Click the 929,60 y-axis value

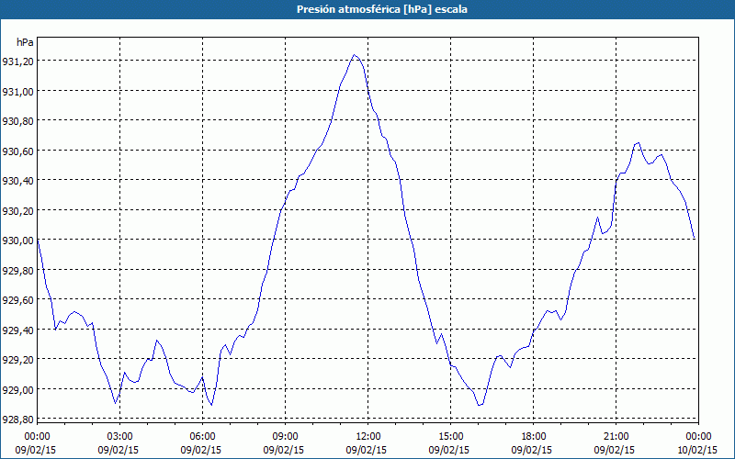(17, 300)
